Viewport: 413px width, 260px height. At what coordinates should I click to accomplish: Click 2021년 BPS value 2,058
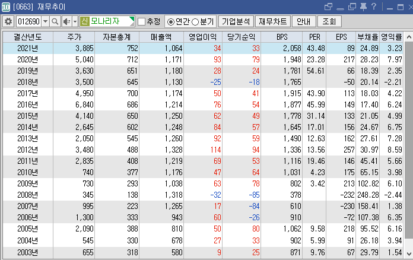292,48
